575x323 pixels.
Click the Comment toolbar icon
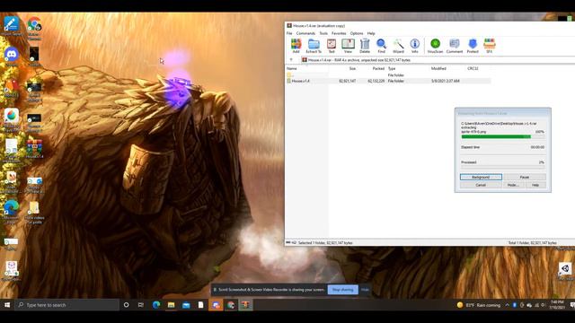[x=455, y=46]
